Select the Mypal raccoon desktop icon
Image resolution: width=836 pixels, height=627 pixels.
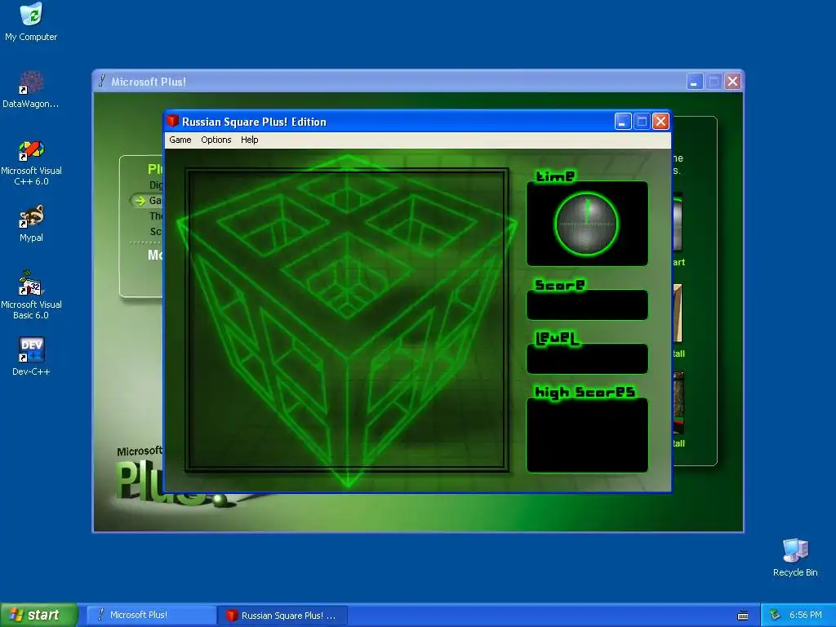31,224
